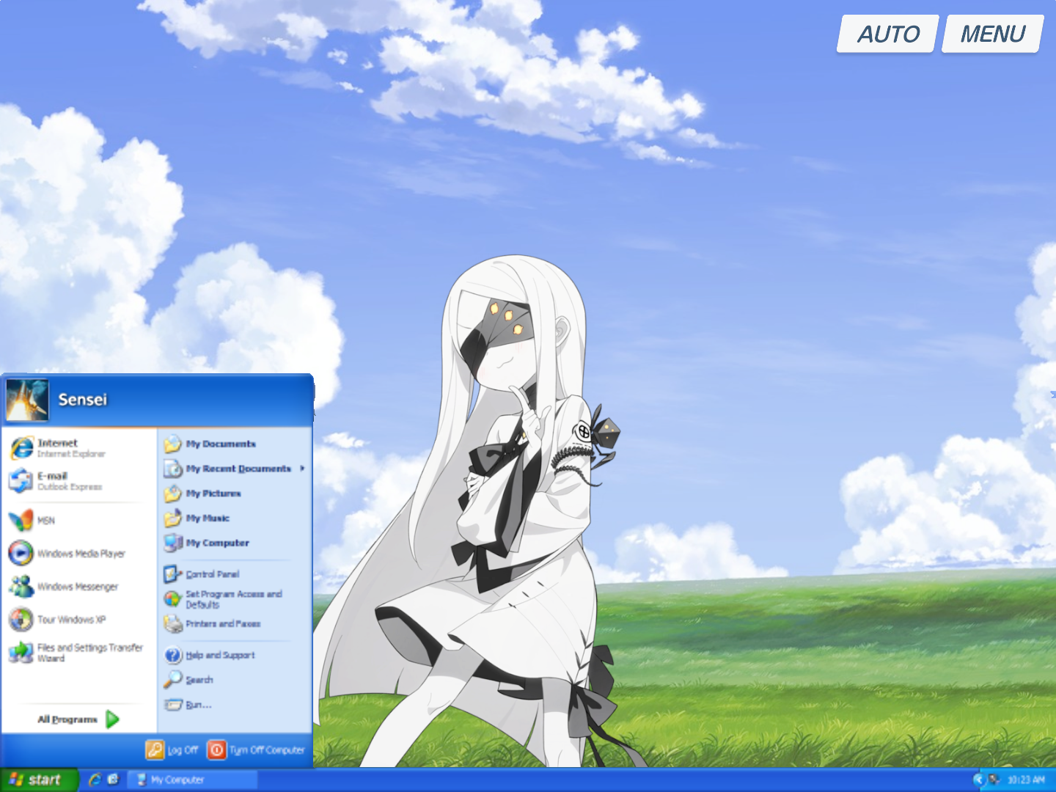1056x792 pixels.
Task: Click the system tray notification icon beside the clock
Action: (994, 780)
